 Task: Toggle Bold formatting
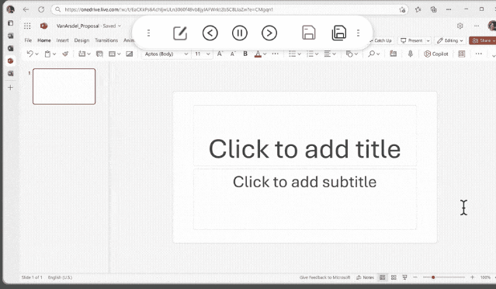(x=245, y=54)
